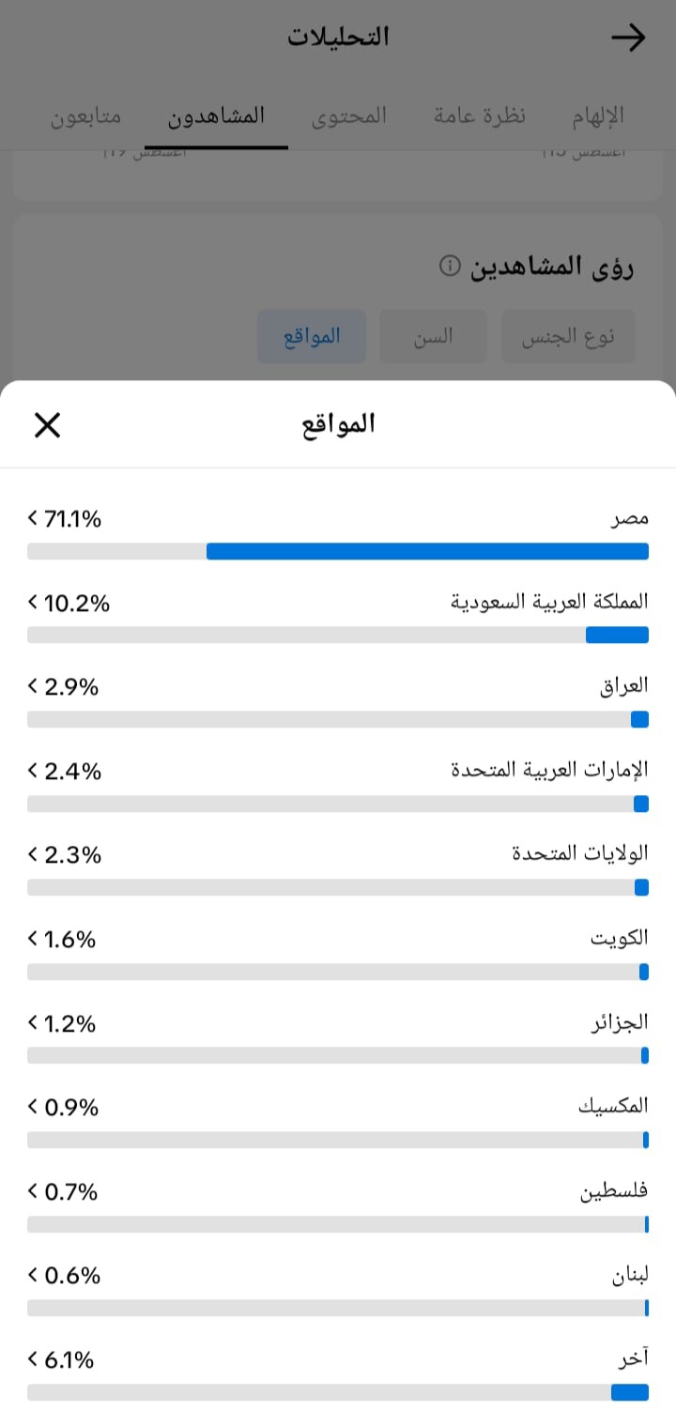Close the المواقع locations sheet
676x1426 pixels.
[47, 425]
